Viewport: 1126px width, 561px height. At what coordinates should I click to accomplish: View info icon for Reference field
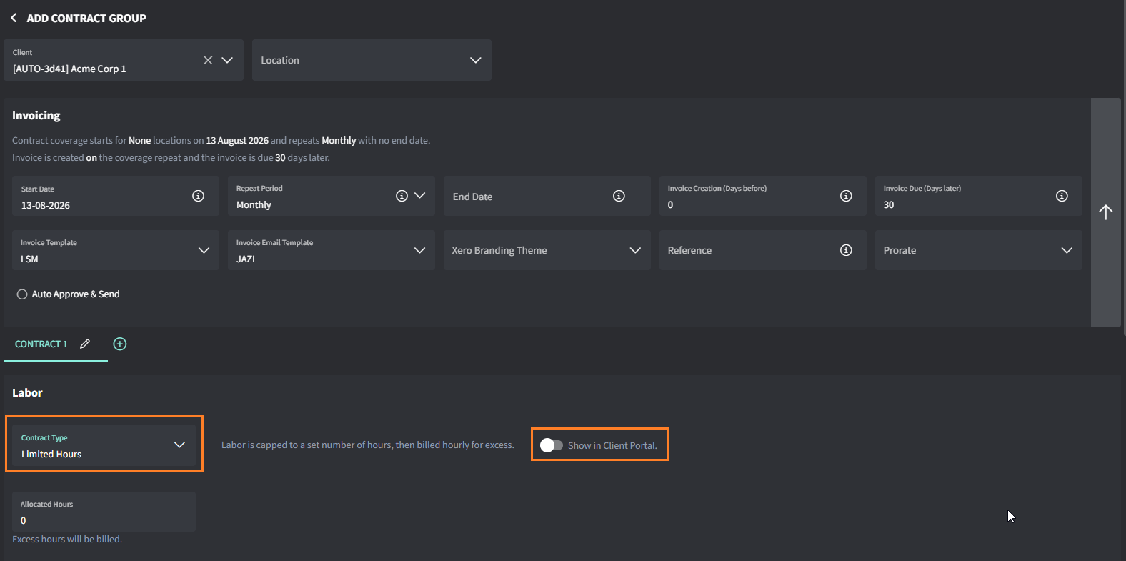pyautogui.click(x=846, y=250)
